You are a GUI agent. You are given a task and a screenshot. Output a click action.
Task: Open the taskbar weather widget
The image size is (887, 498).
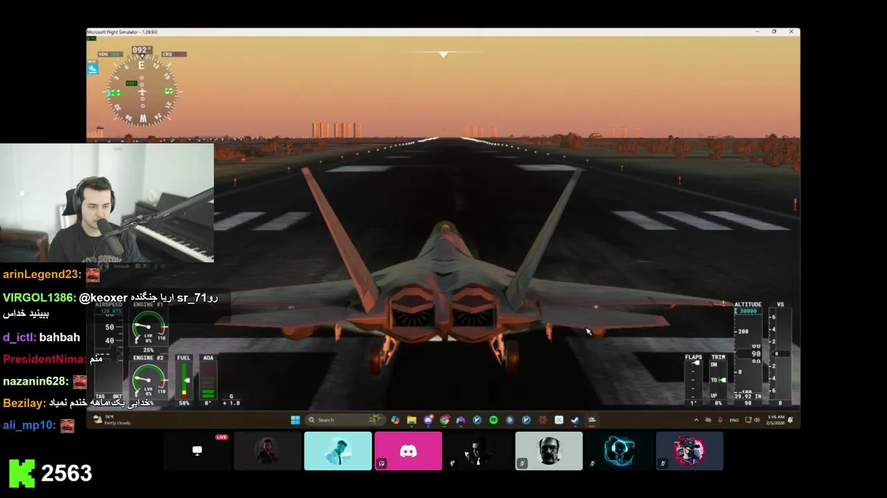point(112,420)
